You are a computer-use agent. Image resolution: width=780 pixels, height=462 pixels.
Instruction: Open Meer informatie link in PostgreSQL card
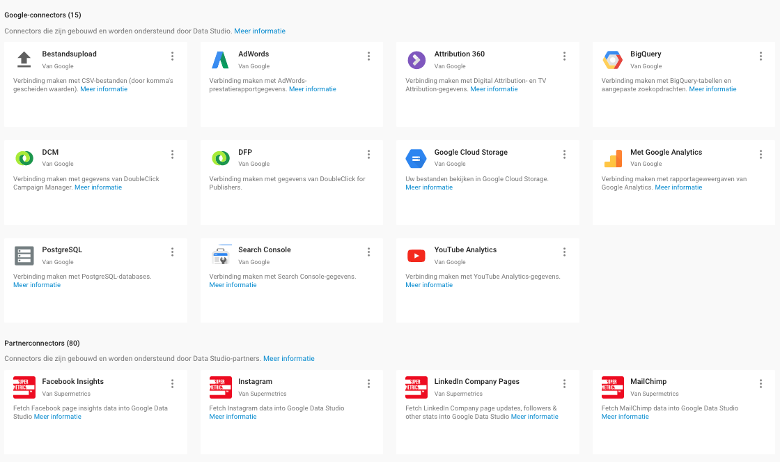37,285
